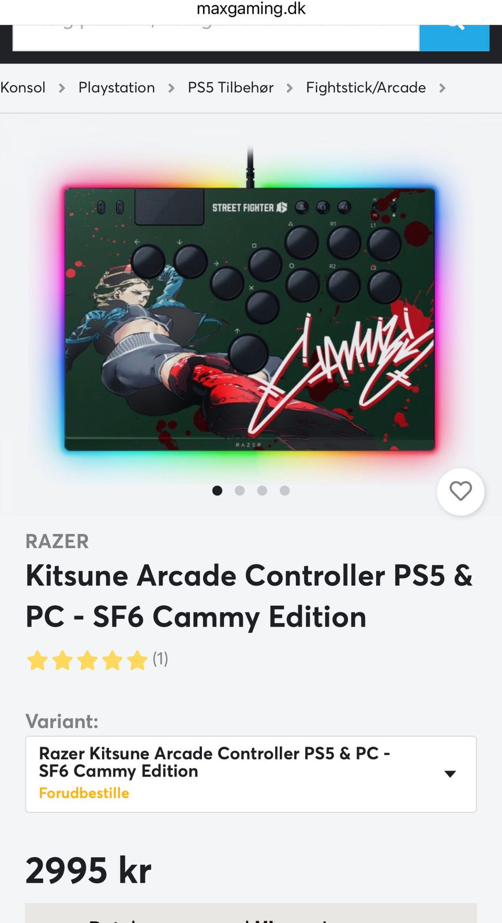Click chevron after Konsol breadcrumb

(62, 88)
